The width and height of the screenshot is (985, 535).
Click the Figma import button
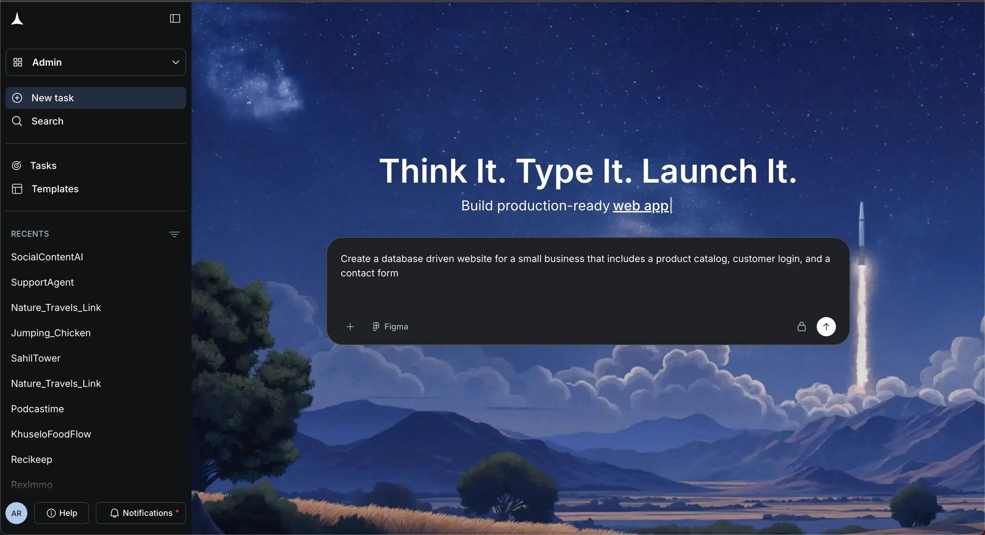pos(390,327)
